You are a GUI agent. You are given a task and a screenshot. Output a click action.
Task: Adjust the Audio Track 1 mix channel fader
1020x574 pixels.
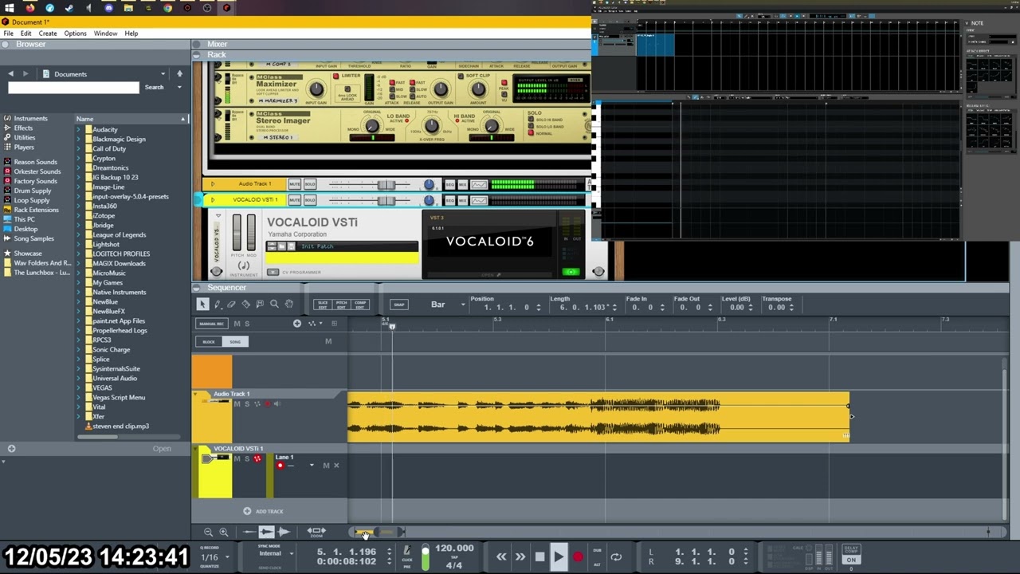386,184
